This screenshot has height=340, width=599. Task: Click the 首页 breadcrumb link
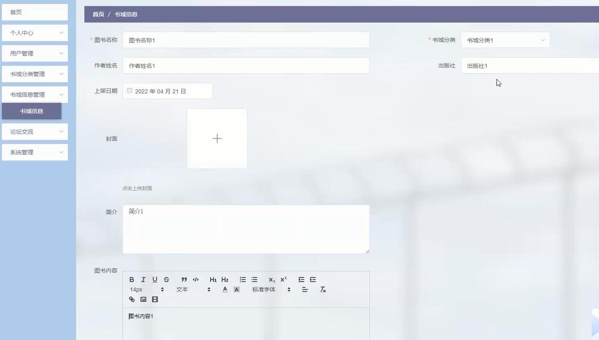pos(98,14)
